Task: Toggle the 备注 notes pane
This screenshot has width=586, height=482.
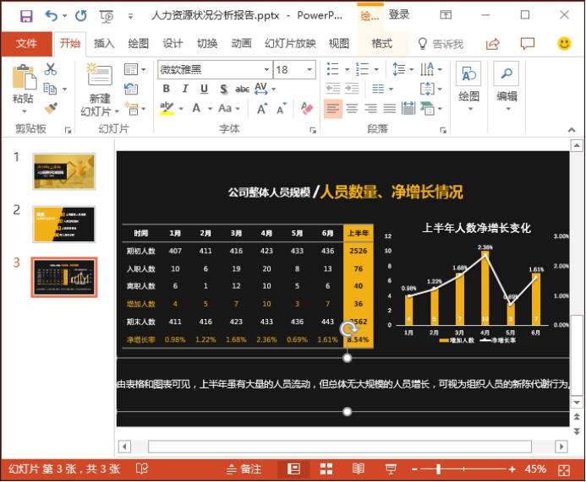Action: [x=244, y=468]
